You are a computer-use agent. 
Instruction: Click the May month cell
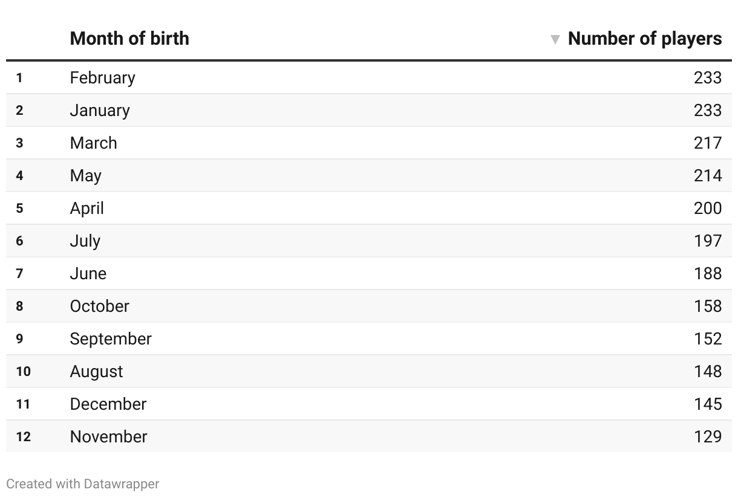coord(86,176)
